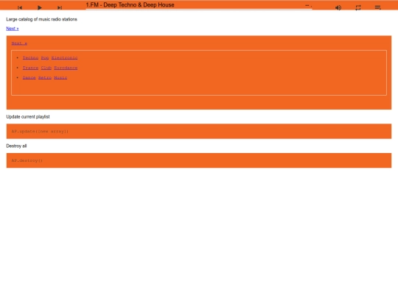Open the Club genre link

(46, 68)
